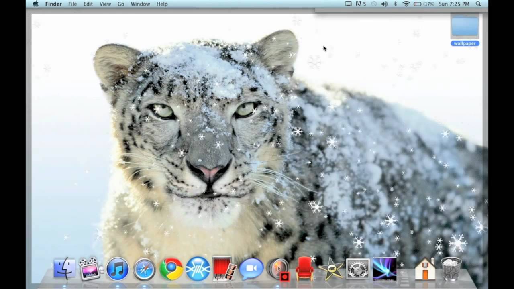The width and height of the screenshot is (514, 289).
Task: Click the Sun 7:25 PM clock
Action: coord(454,4)
